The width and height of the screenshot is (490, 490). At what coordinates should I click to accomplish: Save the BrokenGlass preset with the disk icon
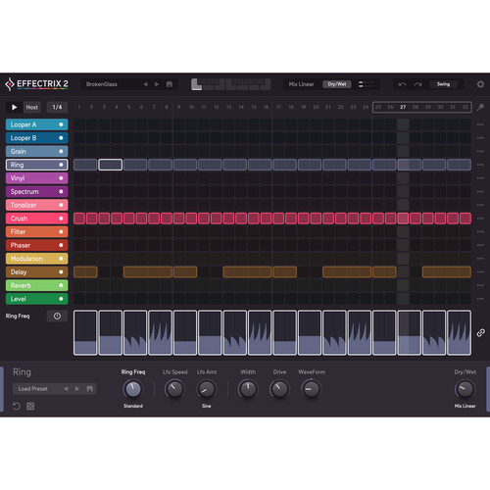(x=170, y=84)
